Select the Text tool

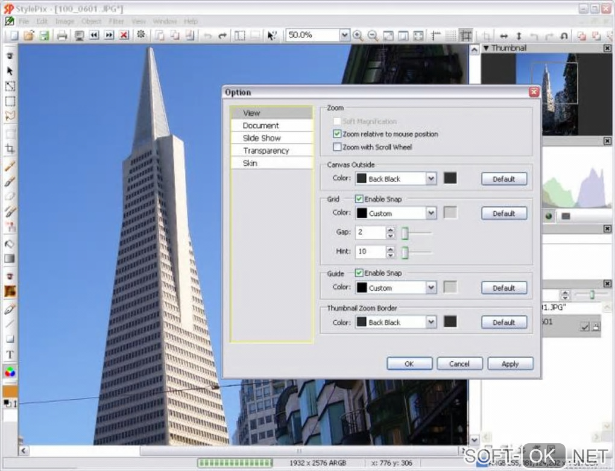[10, 355]
